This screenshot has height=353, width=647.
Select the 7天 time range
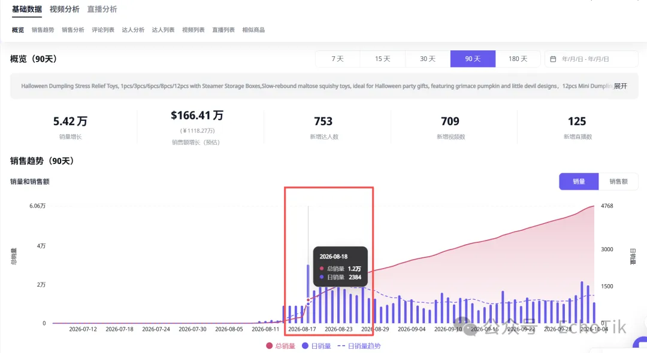click(x=337, y=59)
